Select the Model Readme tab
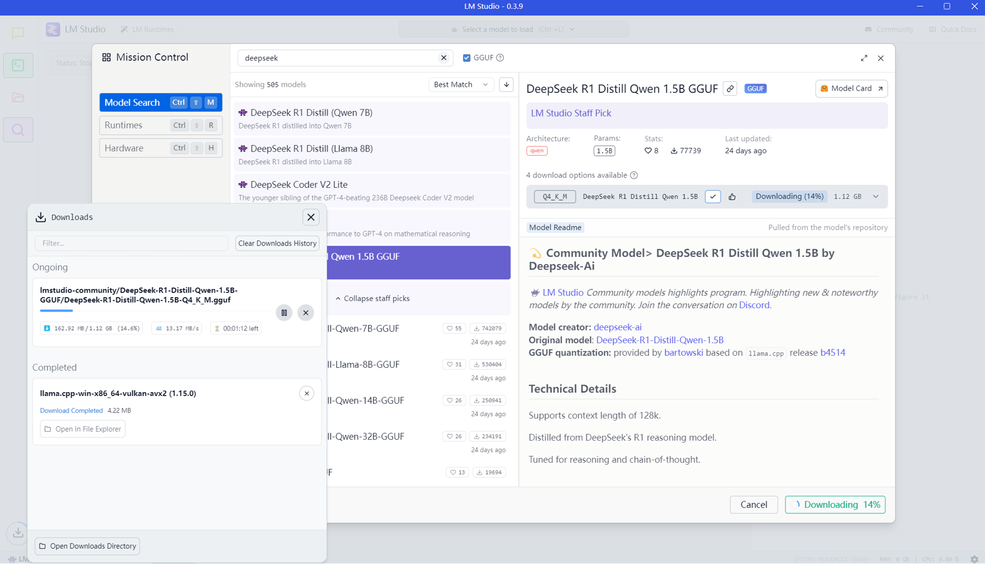The height and width of the screenshot is (564, 985). (x=555, y=227)
